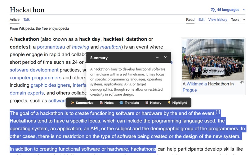Click the highlighted text 'In addition to creating functional'
This screenshot has width=250, height=155.
[45, 149]
